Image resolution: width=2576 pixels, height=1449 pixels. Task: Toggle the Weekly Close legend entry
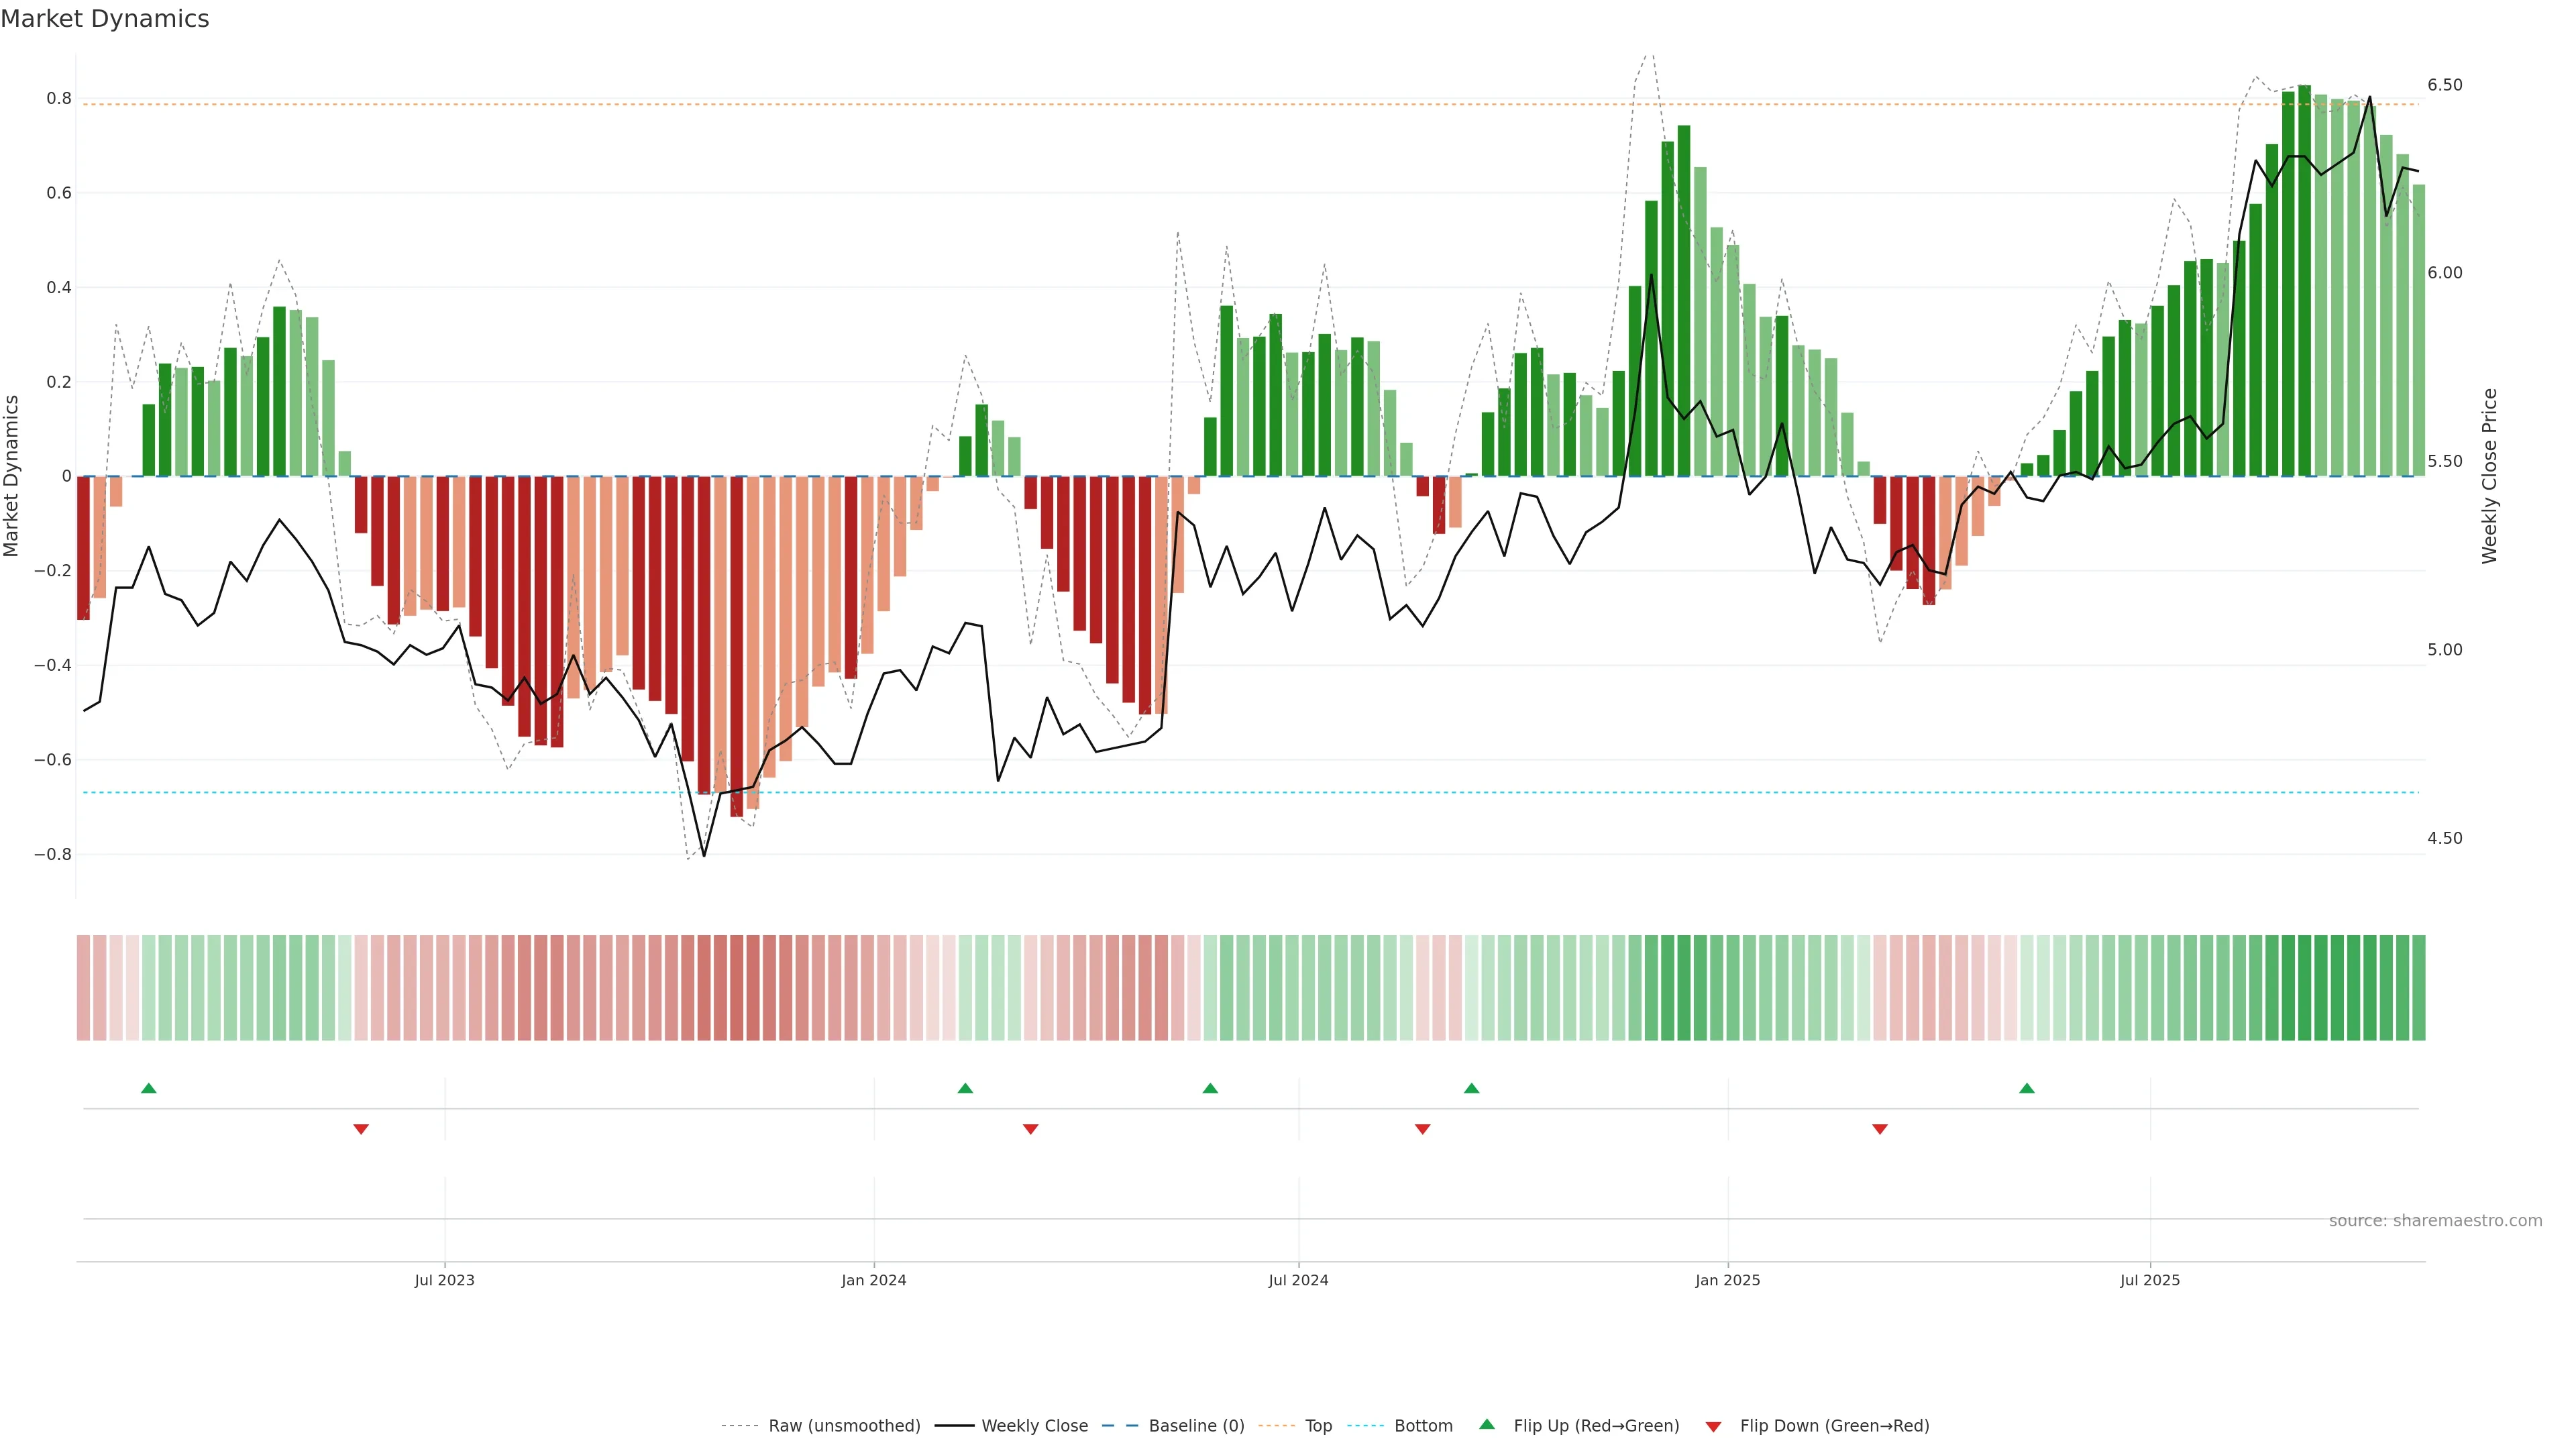[1034, 1426]
